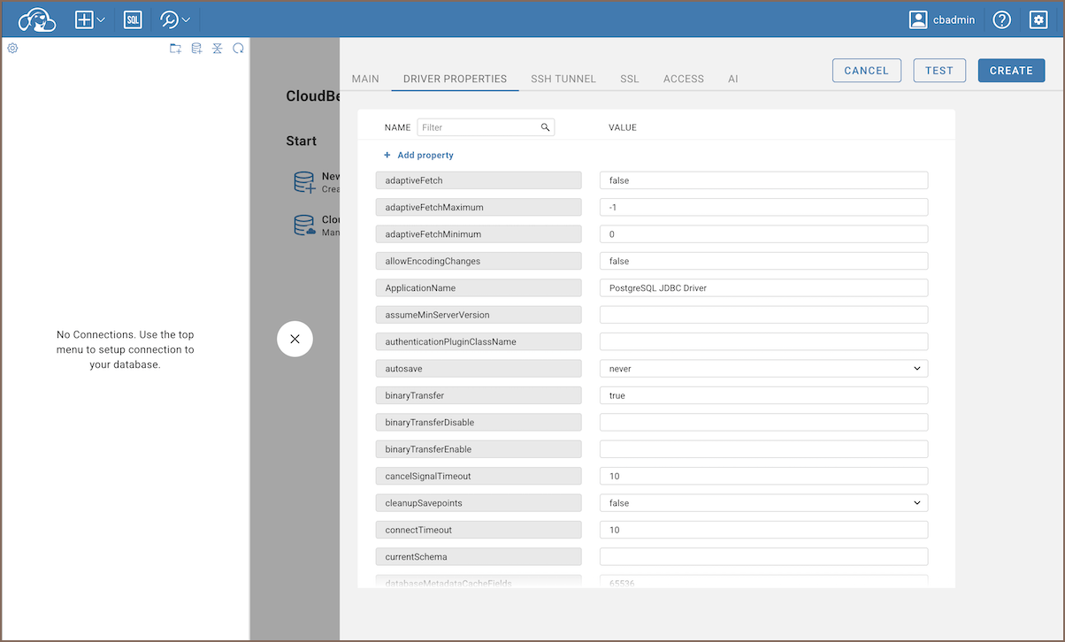Screen dimensions: 1065x642
Task: Click the create folder icon in navigator
Action: 175,49
